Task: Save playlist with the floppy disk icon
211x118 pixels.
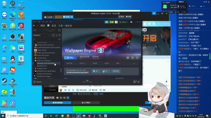Action: (61, 98)
